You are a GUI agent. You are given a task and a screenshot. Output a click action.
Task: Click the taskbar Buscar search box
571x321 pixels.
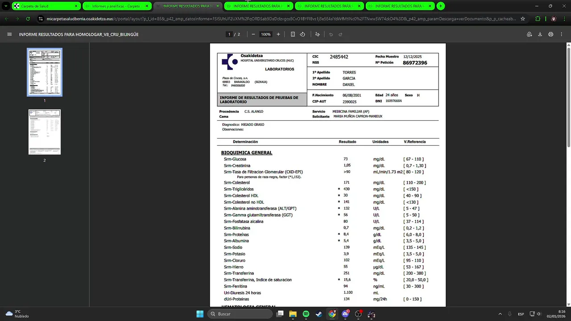[240, 314]
